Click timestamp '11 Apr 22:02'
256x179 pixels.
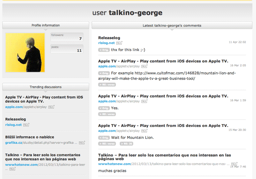click(x=237, y=42)
